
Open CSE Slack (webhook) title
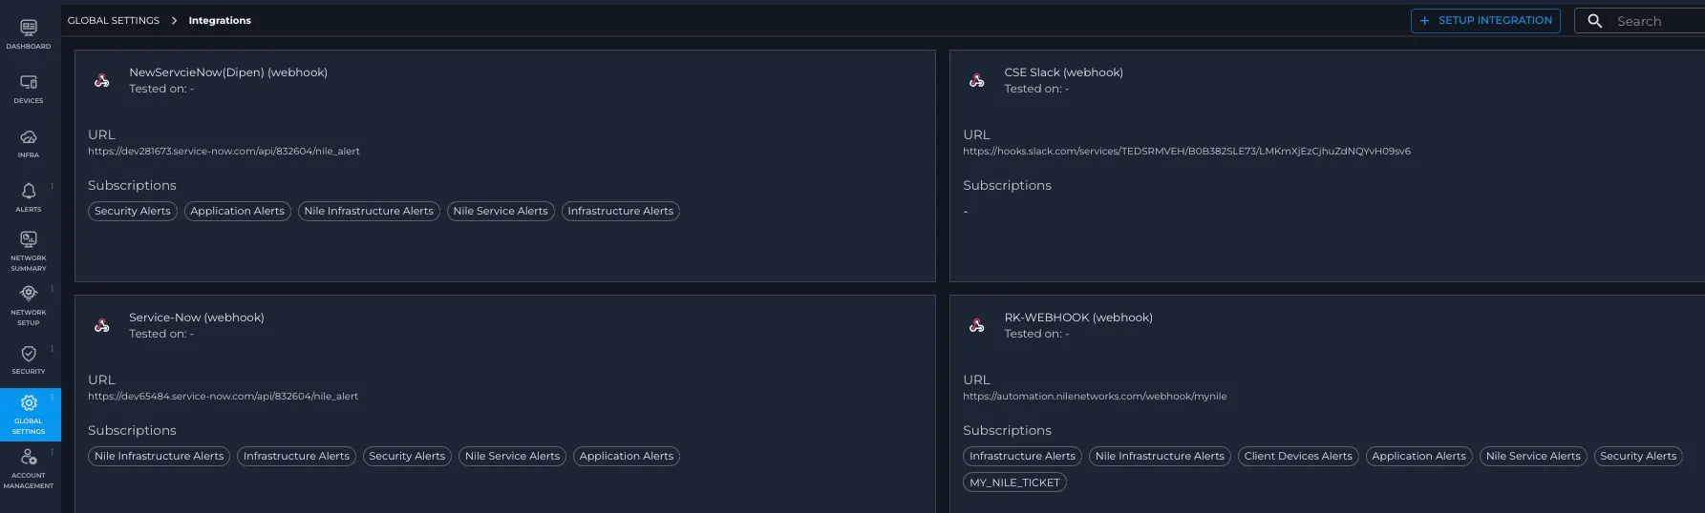(x=1063, y=72)
